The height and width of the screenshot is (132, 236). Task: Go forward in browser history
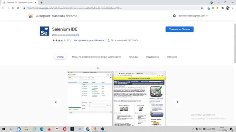point(8,8)
